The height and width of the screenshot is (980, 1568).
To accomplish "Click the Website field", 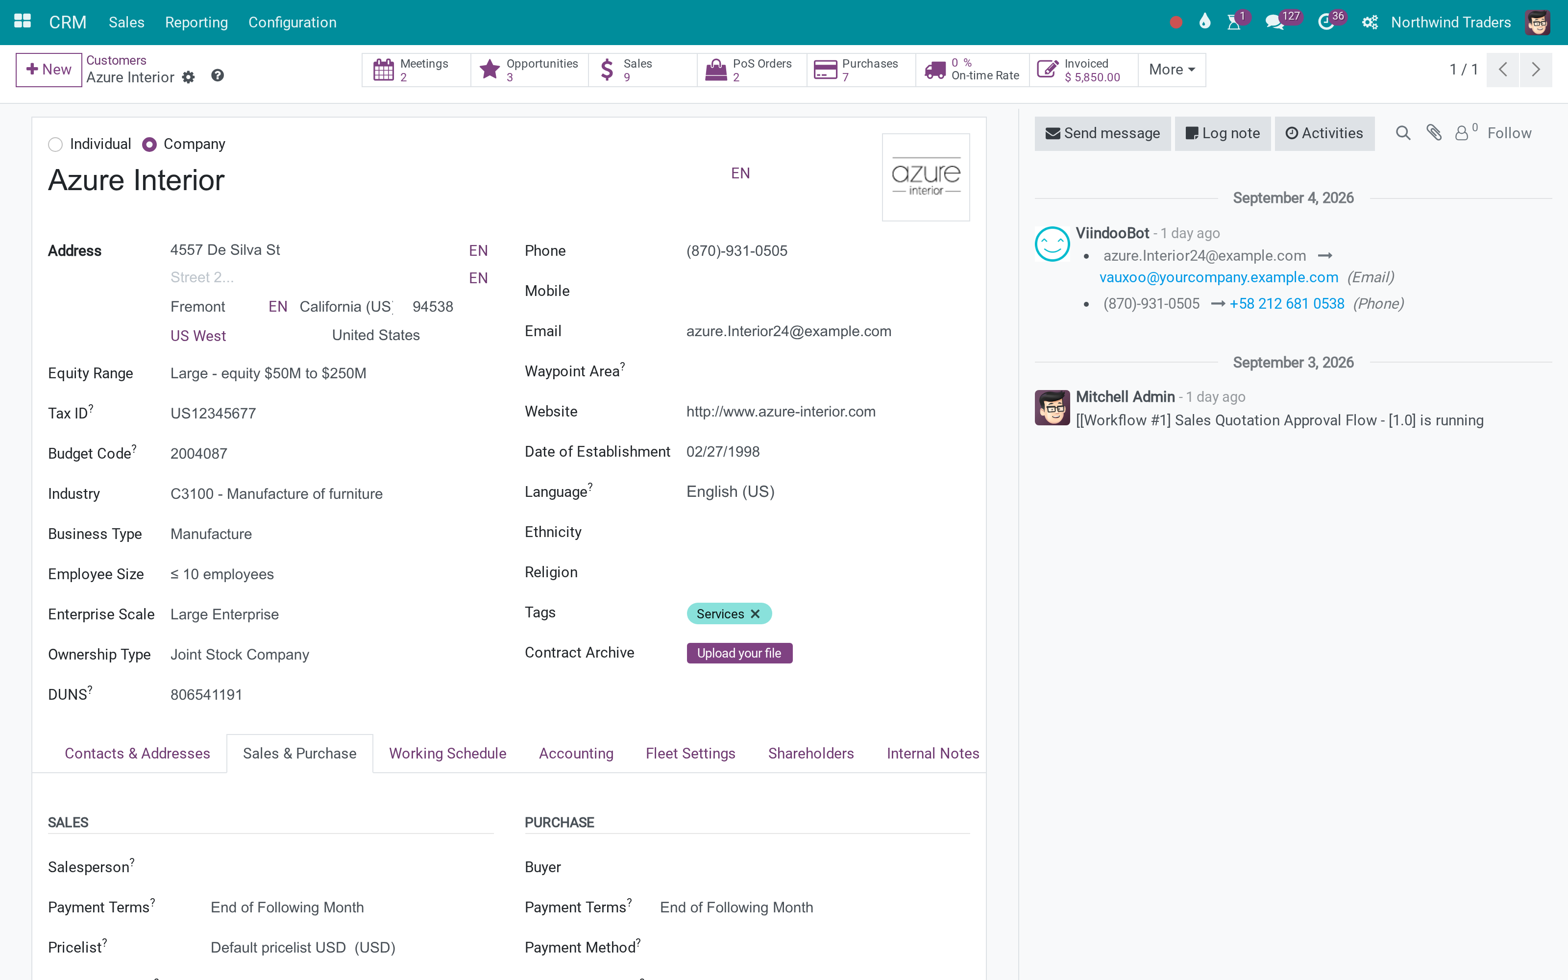I will coord(828,412).
